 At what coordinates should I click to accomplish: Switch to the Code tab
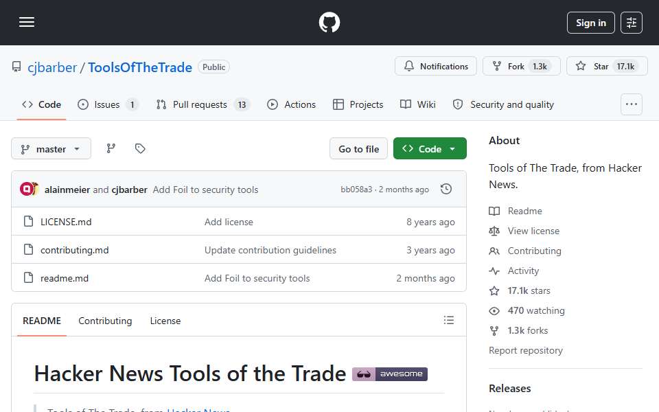pos(42,104)
